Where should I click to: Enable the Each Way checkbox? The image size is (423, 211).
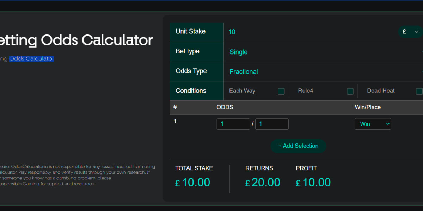point(281,91)
